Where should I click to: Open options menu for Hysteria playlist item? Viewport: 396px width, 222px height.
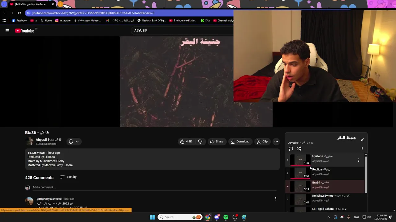pos(359,160)
